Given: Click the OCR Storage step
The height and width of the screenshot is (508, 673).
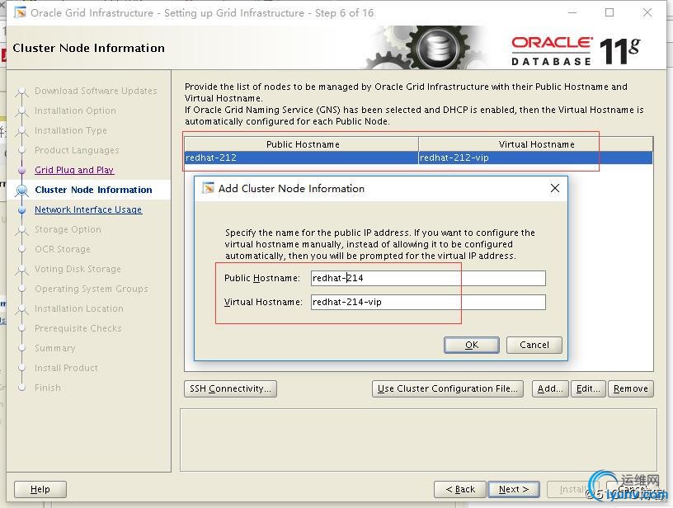Looking at the screenshot, I should coord(63,249).
